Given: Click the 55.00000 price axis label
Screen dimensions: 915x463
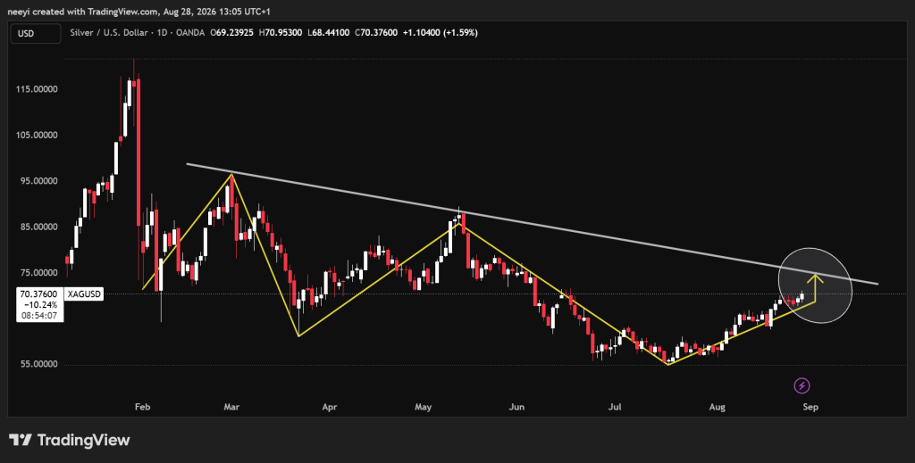Looking at the screenshot, I should point(37,365).
